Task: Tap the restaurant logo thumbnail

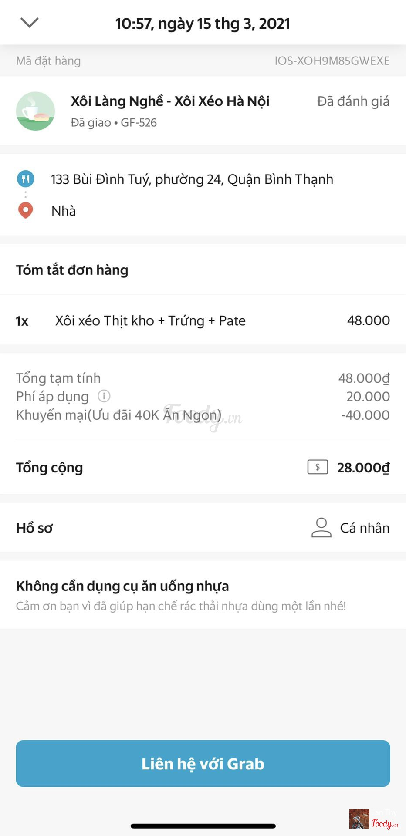Action: (35, 111)
